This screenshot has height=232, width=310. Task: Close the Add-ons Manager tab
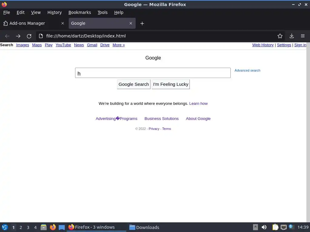tap(63, 23)
